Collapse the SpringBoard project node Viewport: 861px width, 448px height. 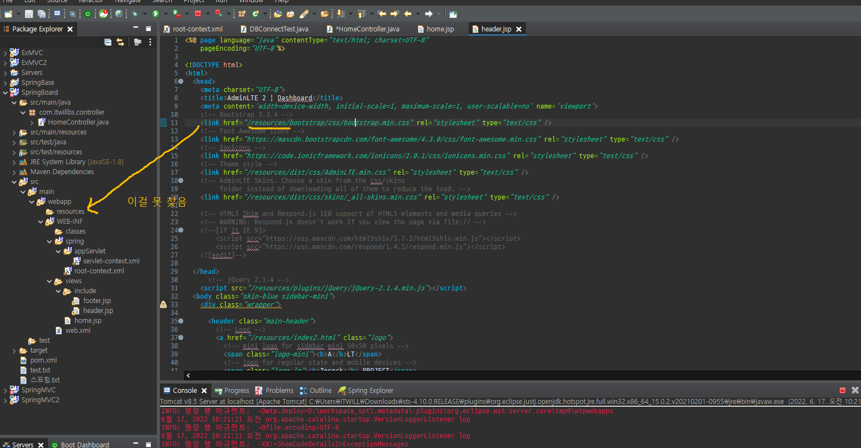pyautogui.click(x=5, y=93)
